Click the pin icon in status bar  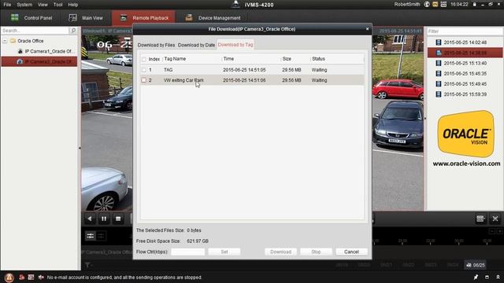point(476,277)
